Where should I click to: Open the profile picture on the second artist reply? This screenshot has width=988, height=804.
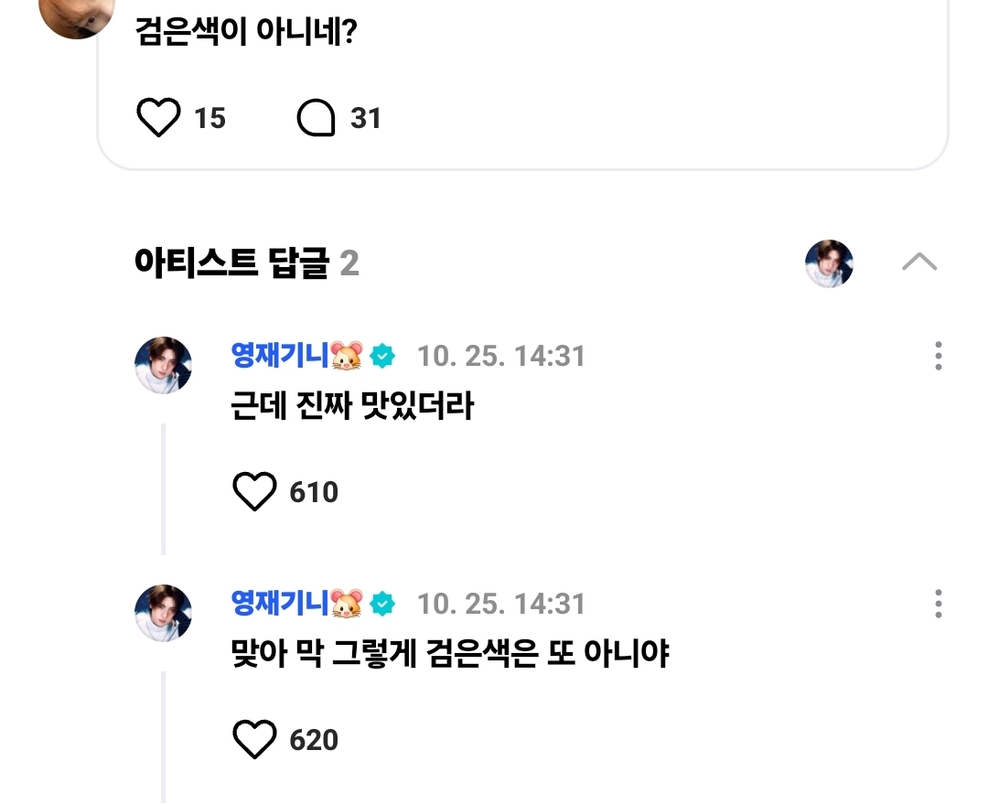tap(163, 613)
